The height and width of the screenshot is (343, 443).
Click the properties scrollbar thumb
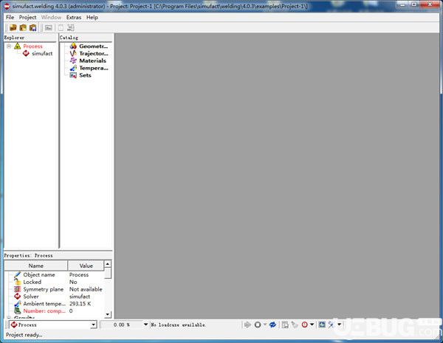(x=108, y=273)
